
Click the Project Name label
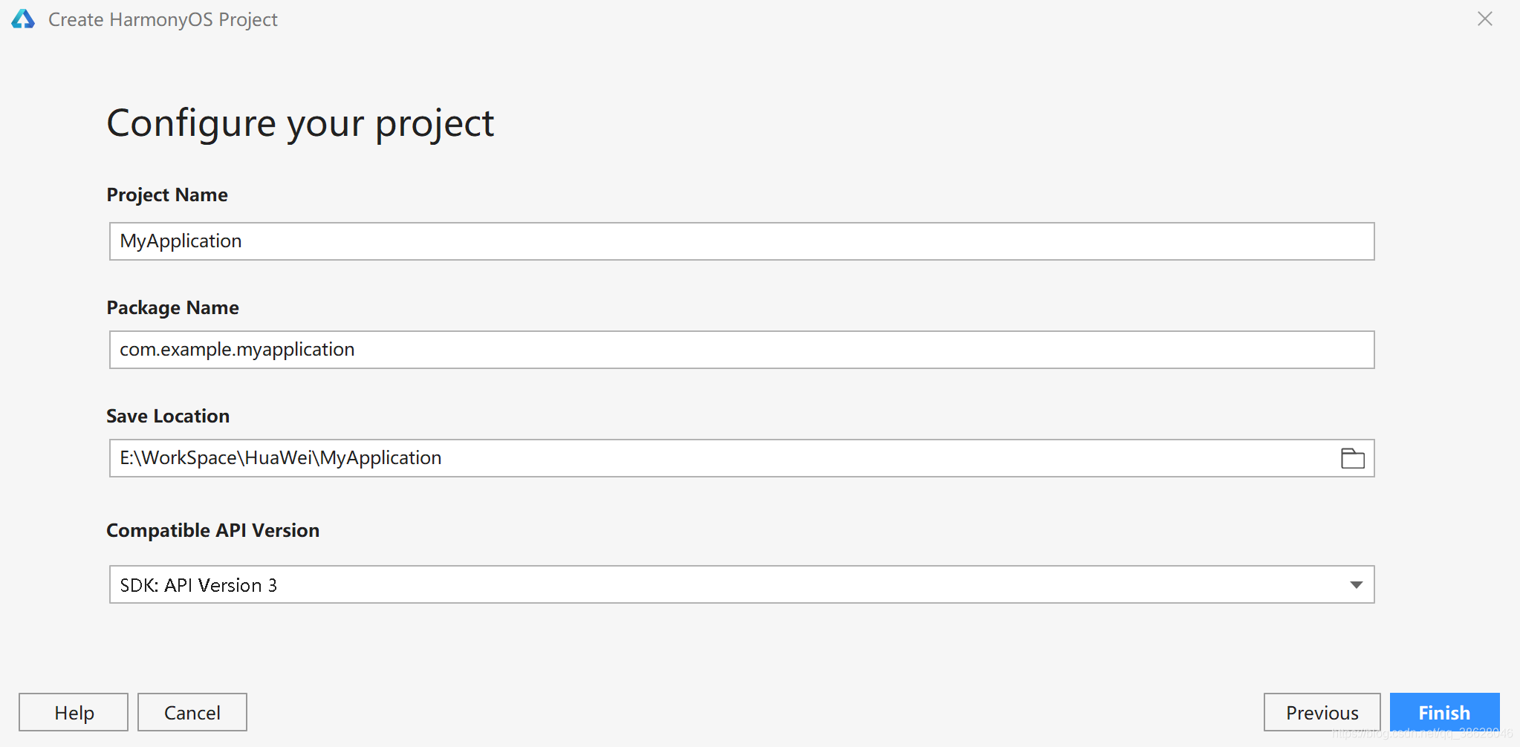coord(167,195)
